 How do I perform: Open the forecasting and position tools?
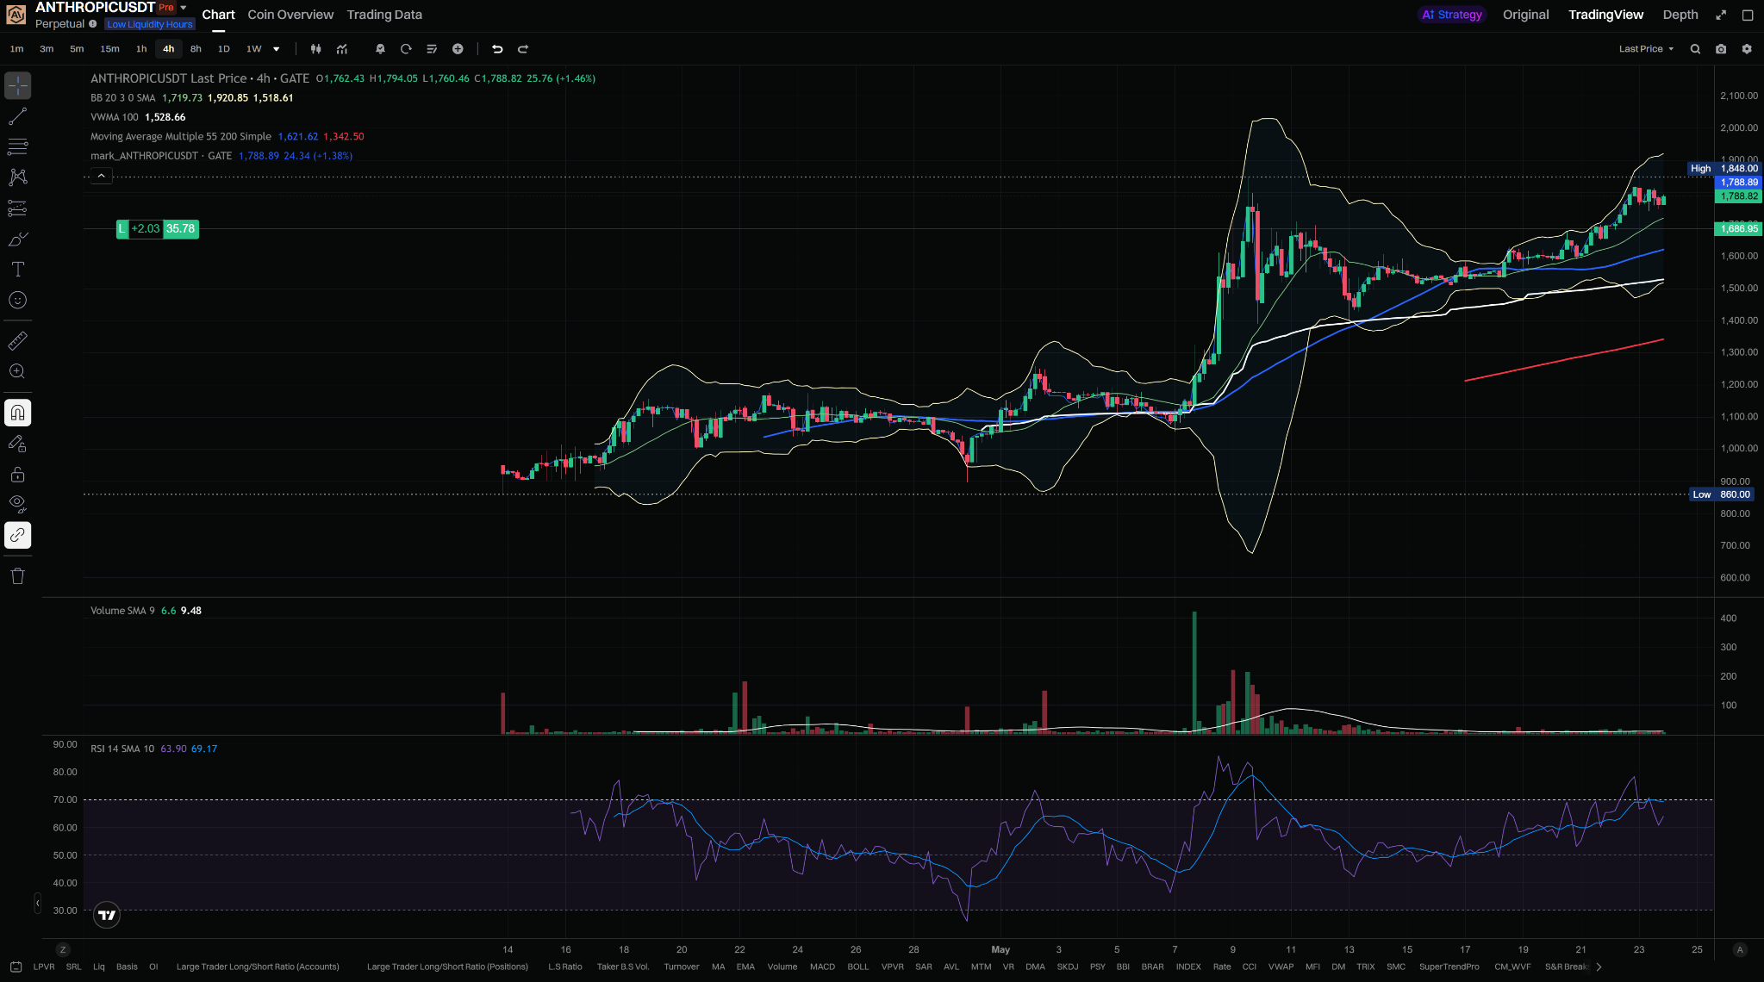click(x=17, y=208)
